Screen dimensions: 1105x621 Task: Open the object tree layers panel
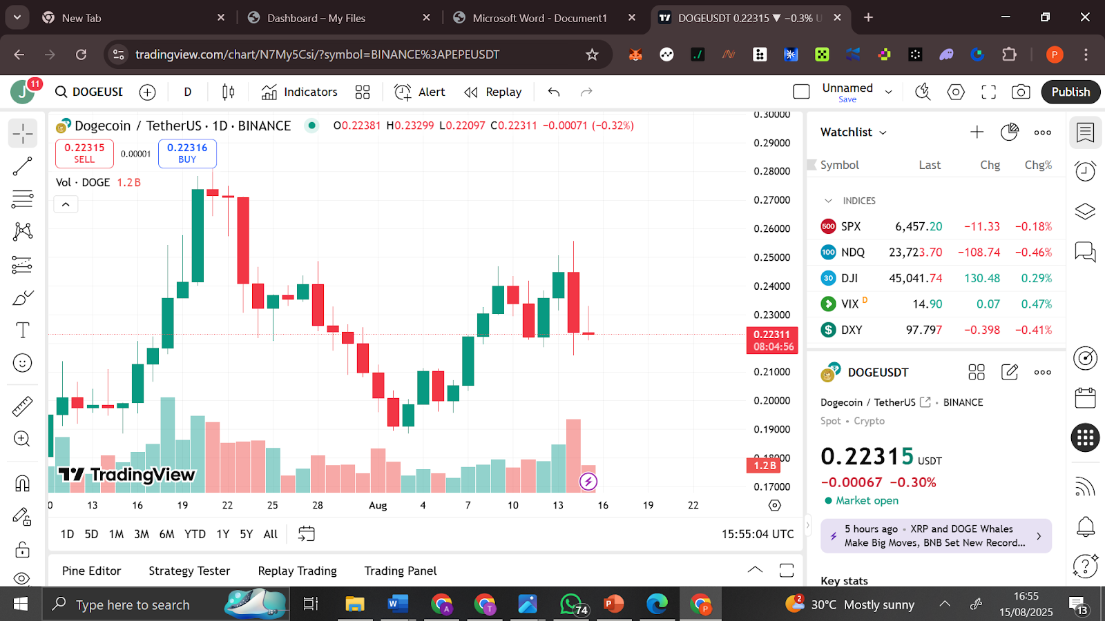(x=1086, y=211)
